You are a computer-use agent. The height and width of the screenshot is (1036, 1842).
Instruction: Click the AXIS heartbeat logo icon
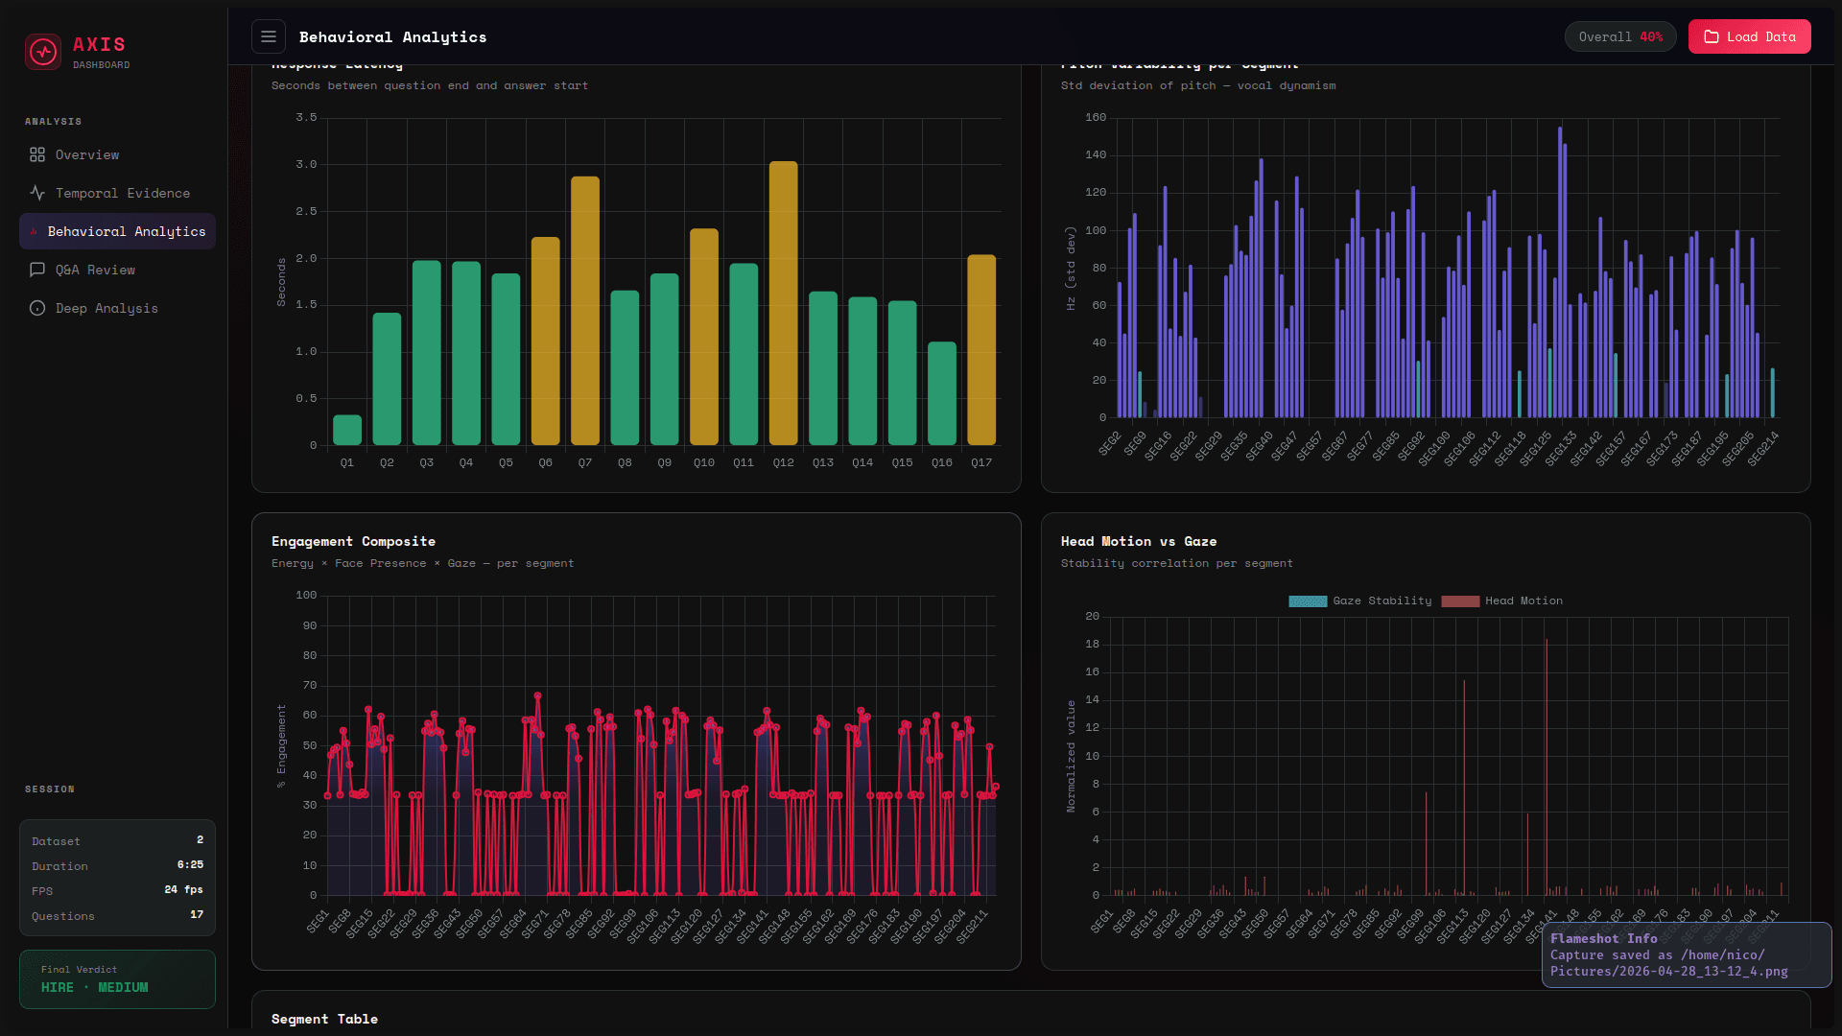[x=43, y=52]
